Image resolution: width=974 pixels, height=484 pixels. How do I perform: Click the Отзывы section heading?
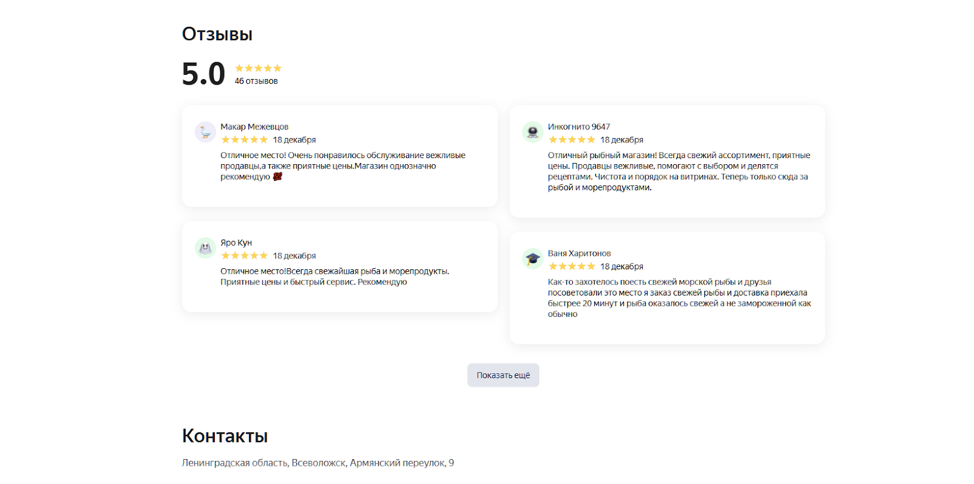click(x=217, y=34)
